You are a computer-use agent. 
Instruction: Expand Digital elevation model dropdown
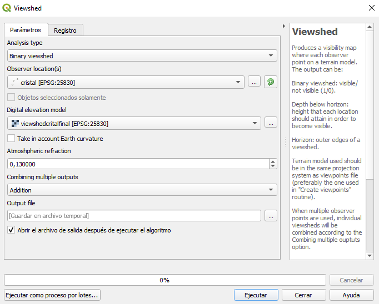click(x=134, y=123)
